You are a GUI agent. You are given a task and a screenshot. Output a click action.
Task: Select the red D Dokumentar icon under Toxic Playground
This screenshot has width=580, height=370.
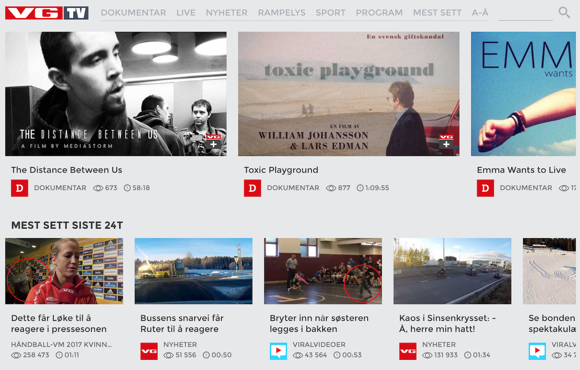(x=252, y=188)
